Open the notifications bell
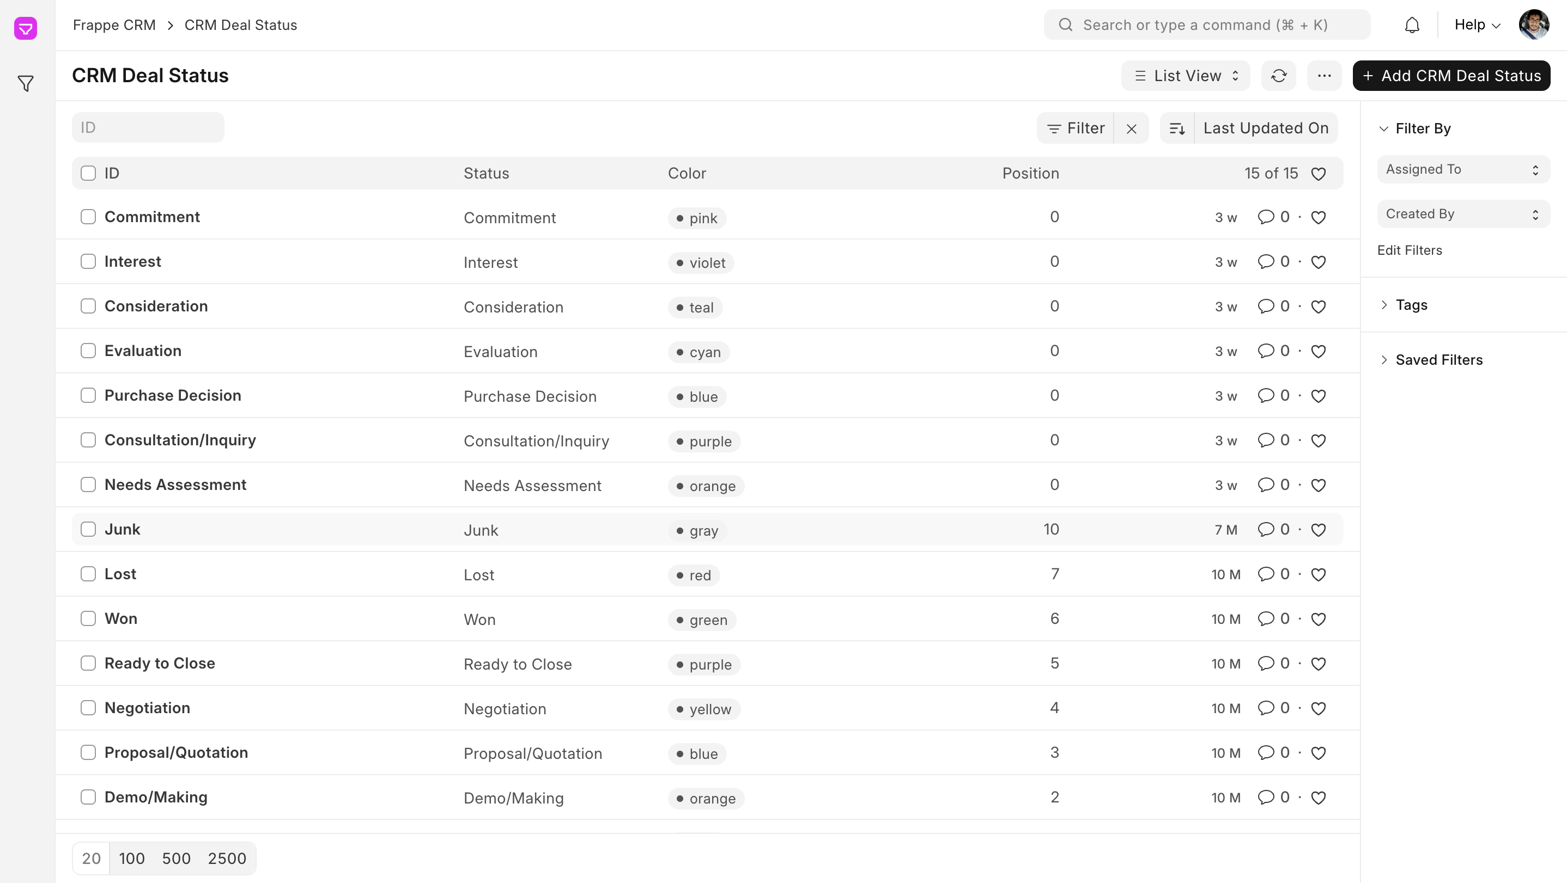The width and height of the screenshot is (1567, 883). click(x=1412, y=25)
